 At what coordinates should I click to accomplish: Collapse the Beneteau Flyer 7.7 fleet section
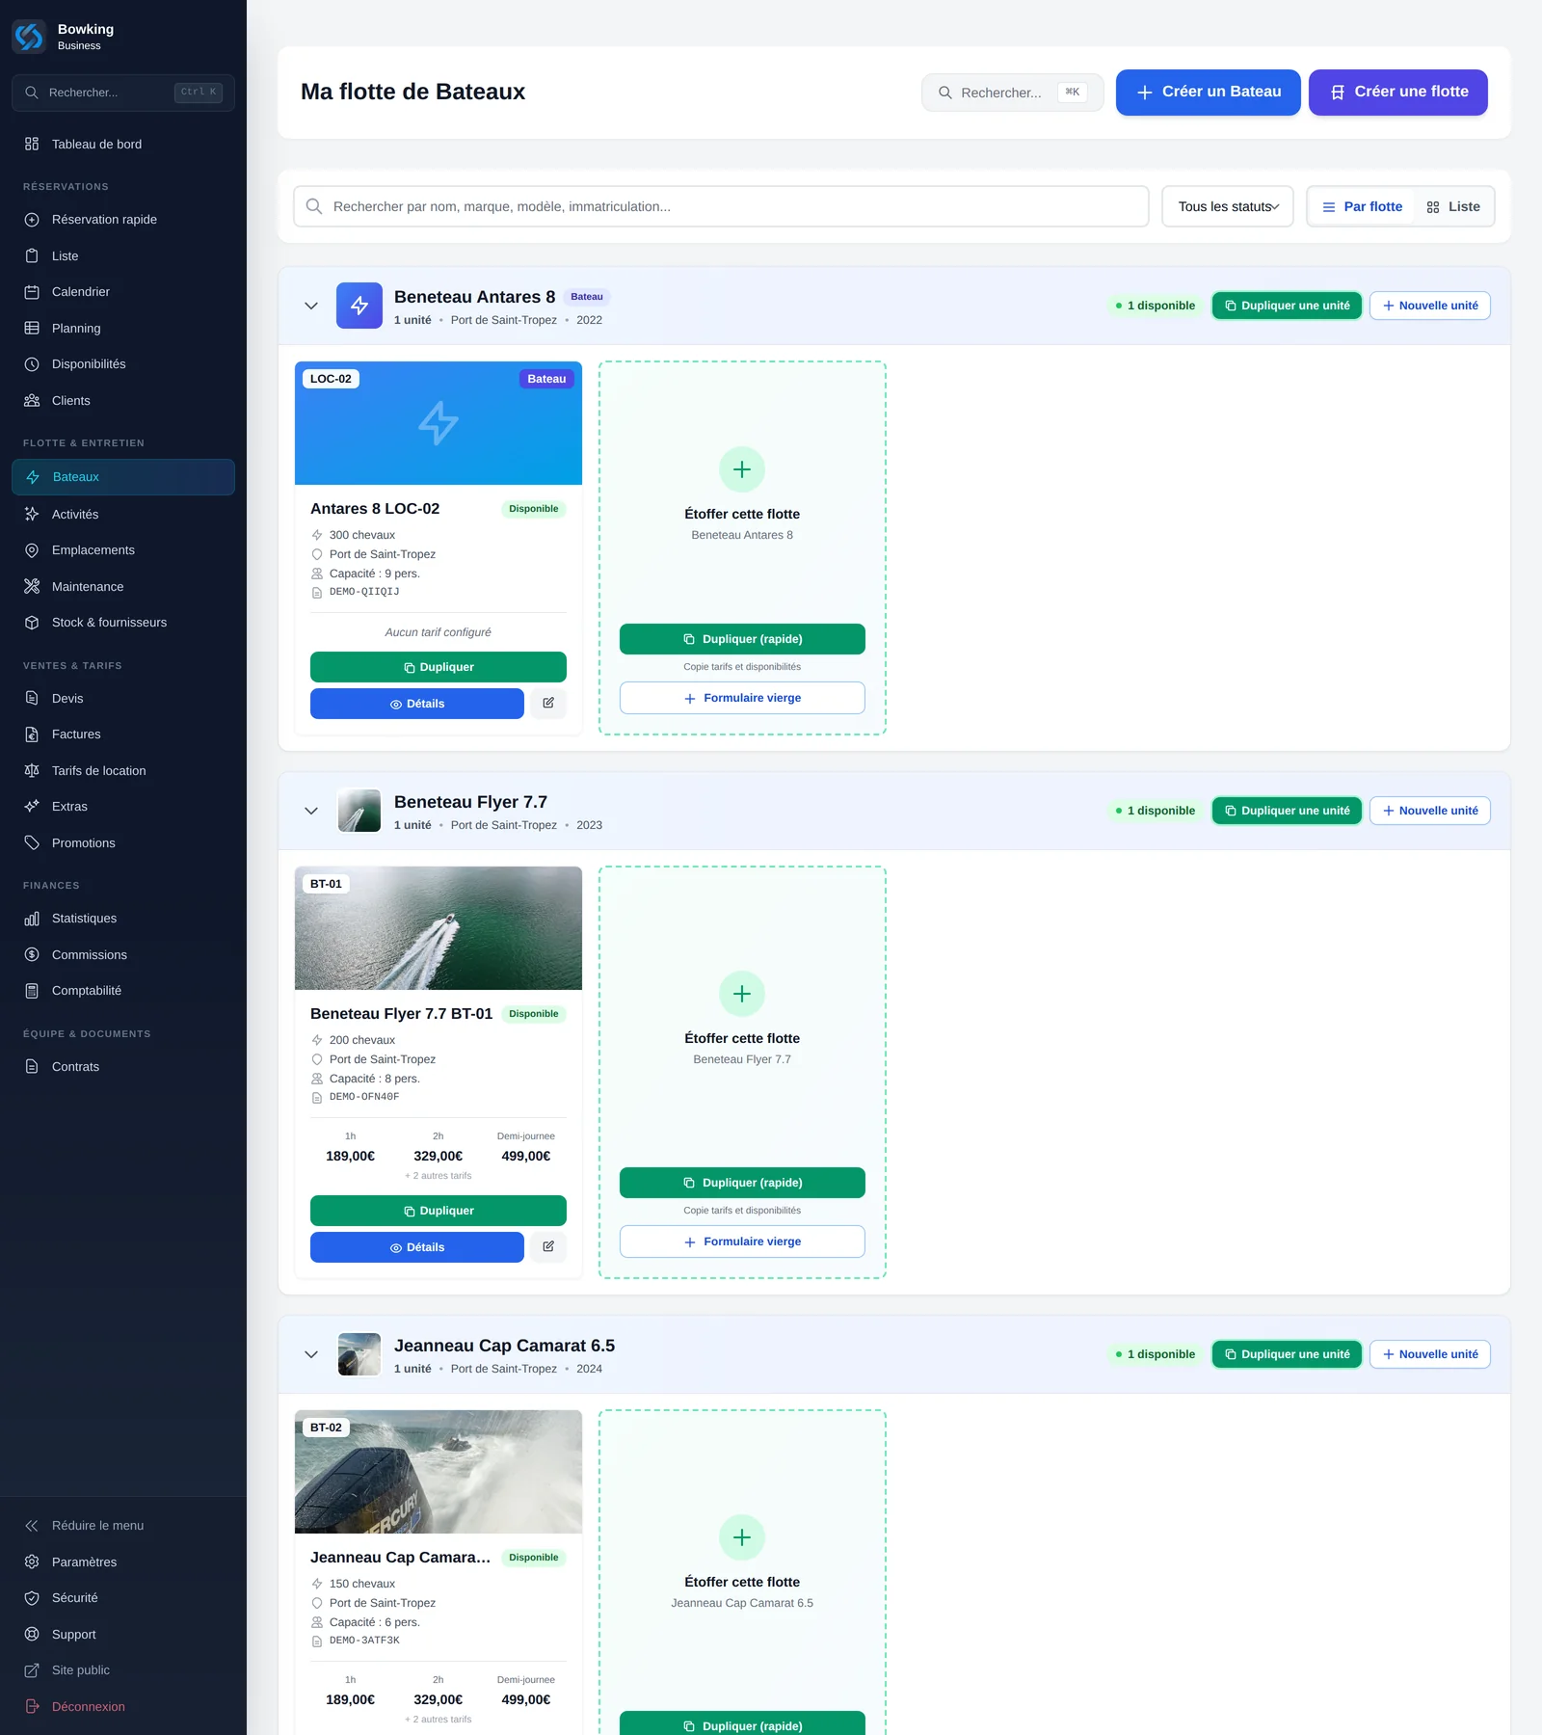[311, 811]
